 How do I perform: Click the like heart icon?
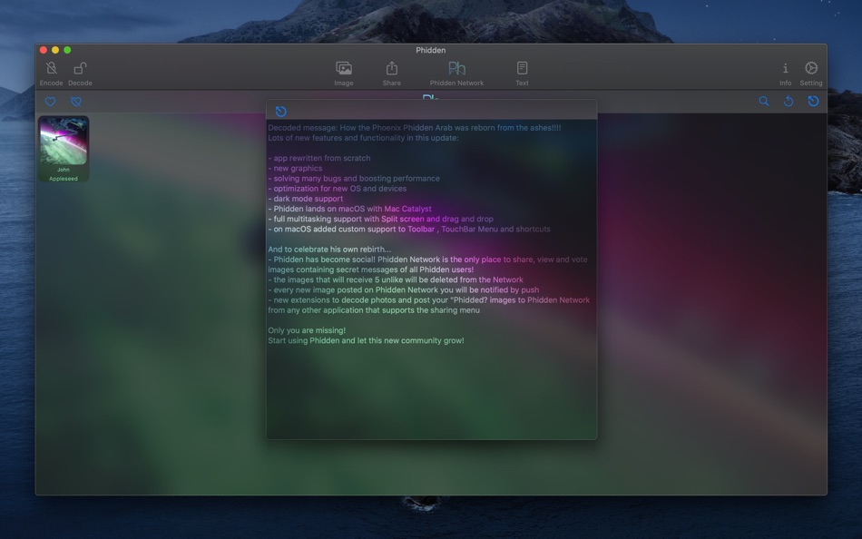pyautogui.click(x=50, y=102)
